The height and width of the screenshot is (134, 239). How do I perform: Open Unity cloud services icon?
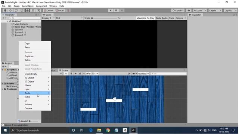click(189, 10)
